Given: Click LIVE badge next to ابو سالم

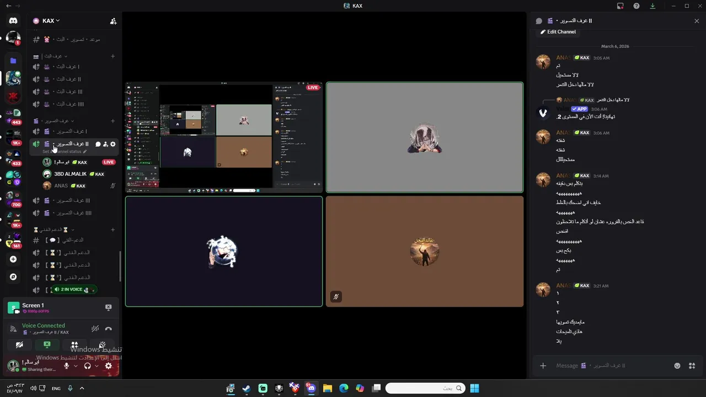Looking at the screenshot, I should (109, 162).
